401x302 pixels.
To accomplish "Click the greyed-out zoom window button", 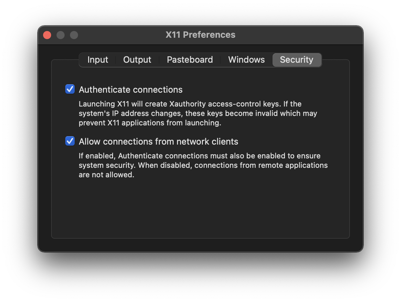I will pos(74,35).
